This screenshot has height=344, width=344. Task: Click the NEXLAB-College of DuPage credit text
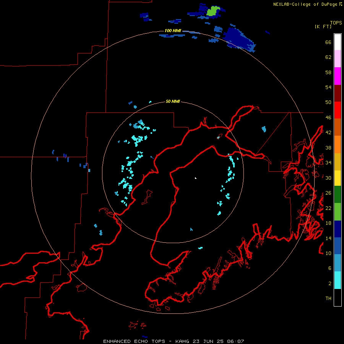click(305, 4)
